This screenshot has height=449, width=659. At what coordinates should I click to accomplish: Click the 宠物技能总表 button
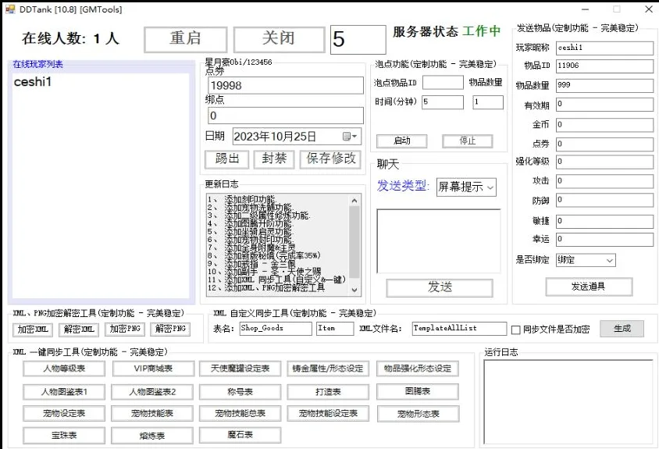tap(240, 414)
